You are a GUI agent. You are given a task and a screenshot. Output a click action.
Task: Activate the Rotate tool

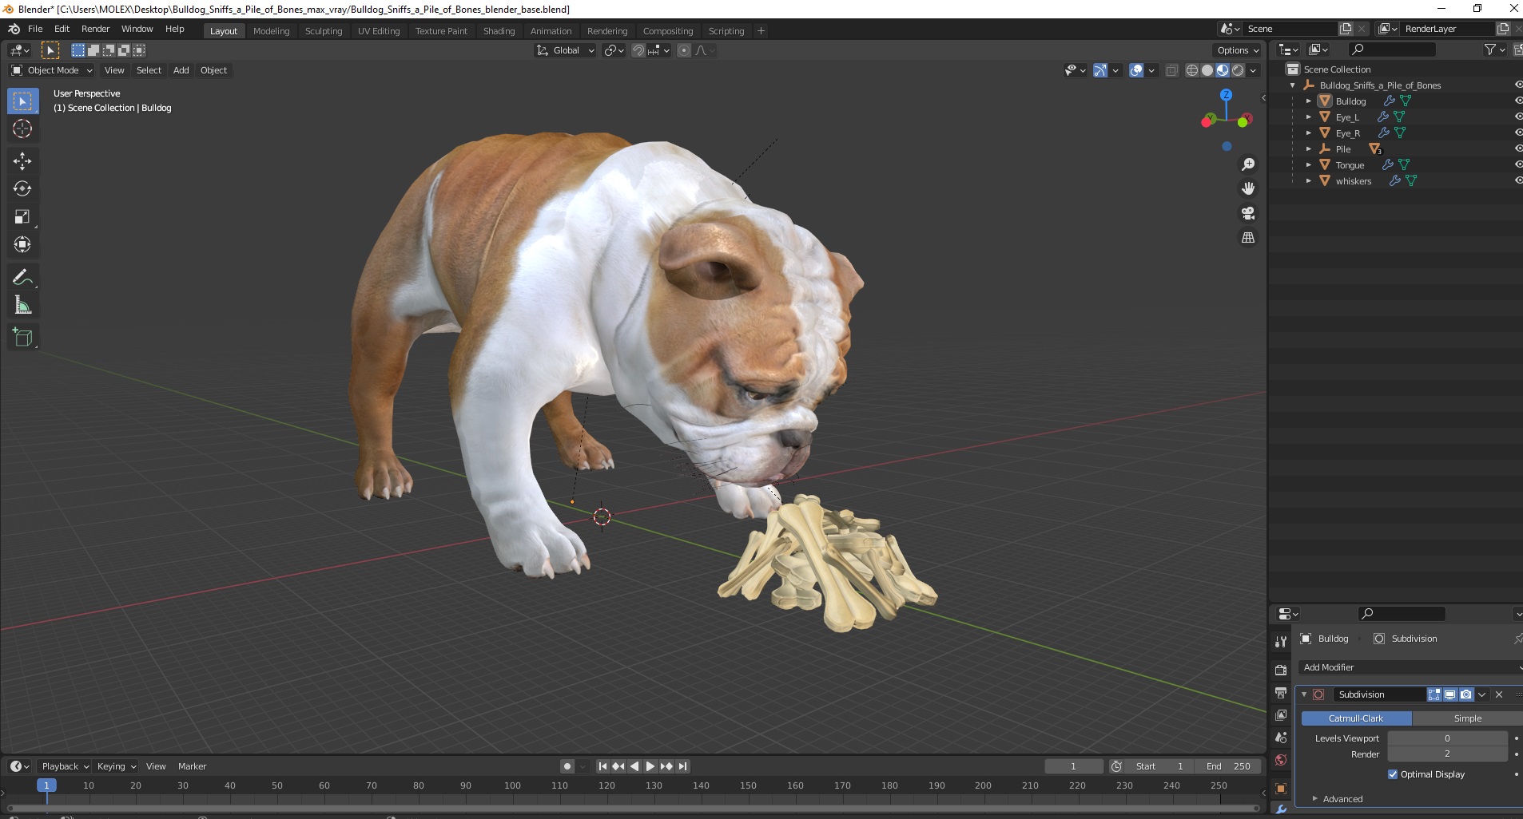[22, 189]
